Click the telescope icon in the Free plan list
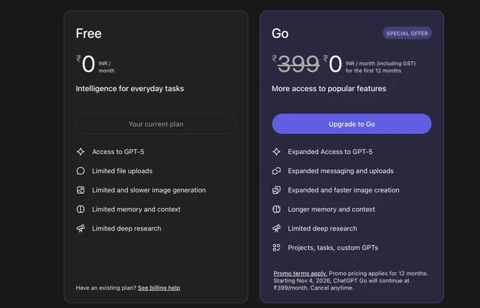Image resolution: width=480 pixels, height=308 pixels. tap(80, 228)
